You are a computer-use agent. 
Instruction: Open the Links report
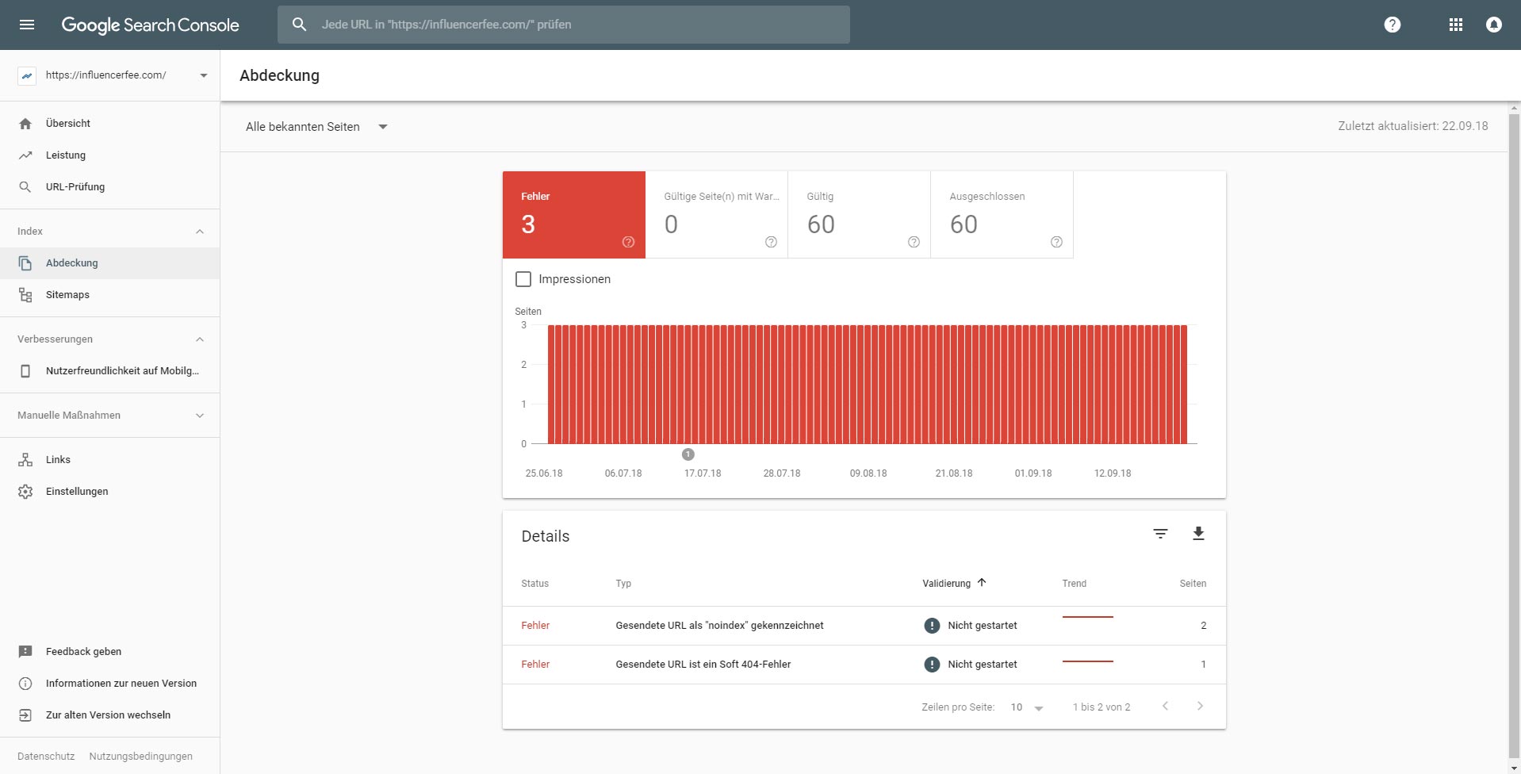(110, 460)
